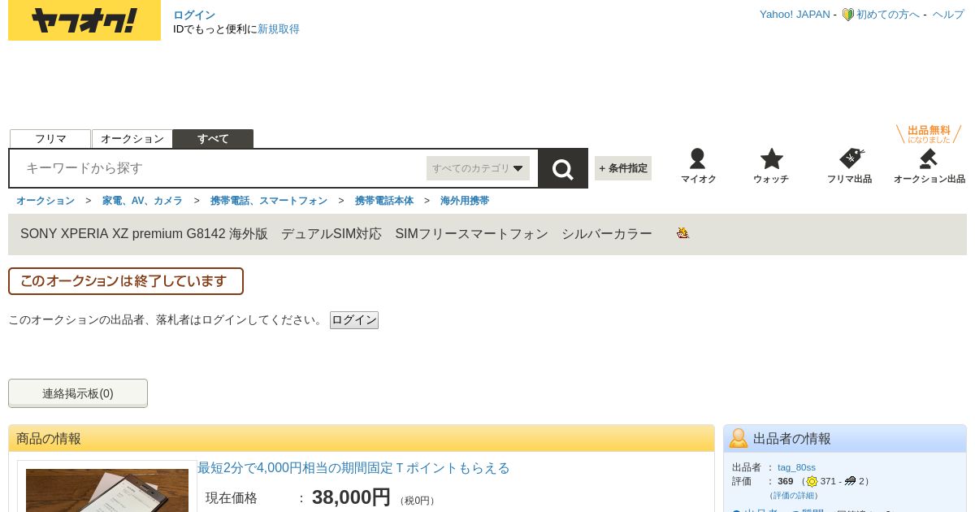
Task: Click the 出品無料 promotional badge
Action: (929, 134)
